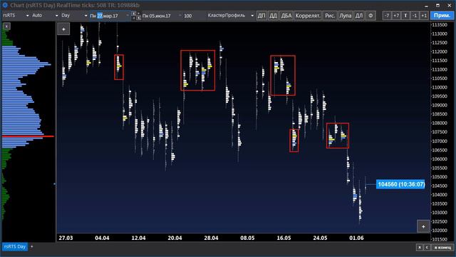The image size is (456, 257).
Task: Click the upper K date jump icon
Action: [134, 14]
